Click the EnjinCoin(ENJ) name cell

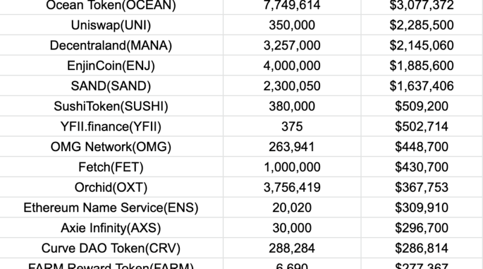pos(111,65)
